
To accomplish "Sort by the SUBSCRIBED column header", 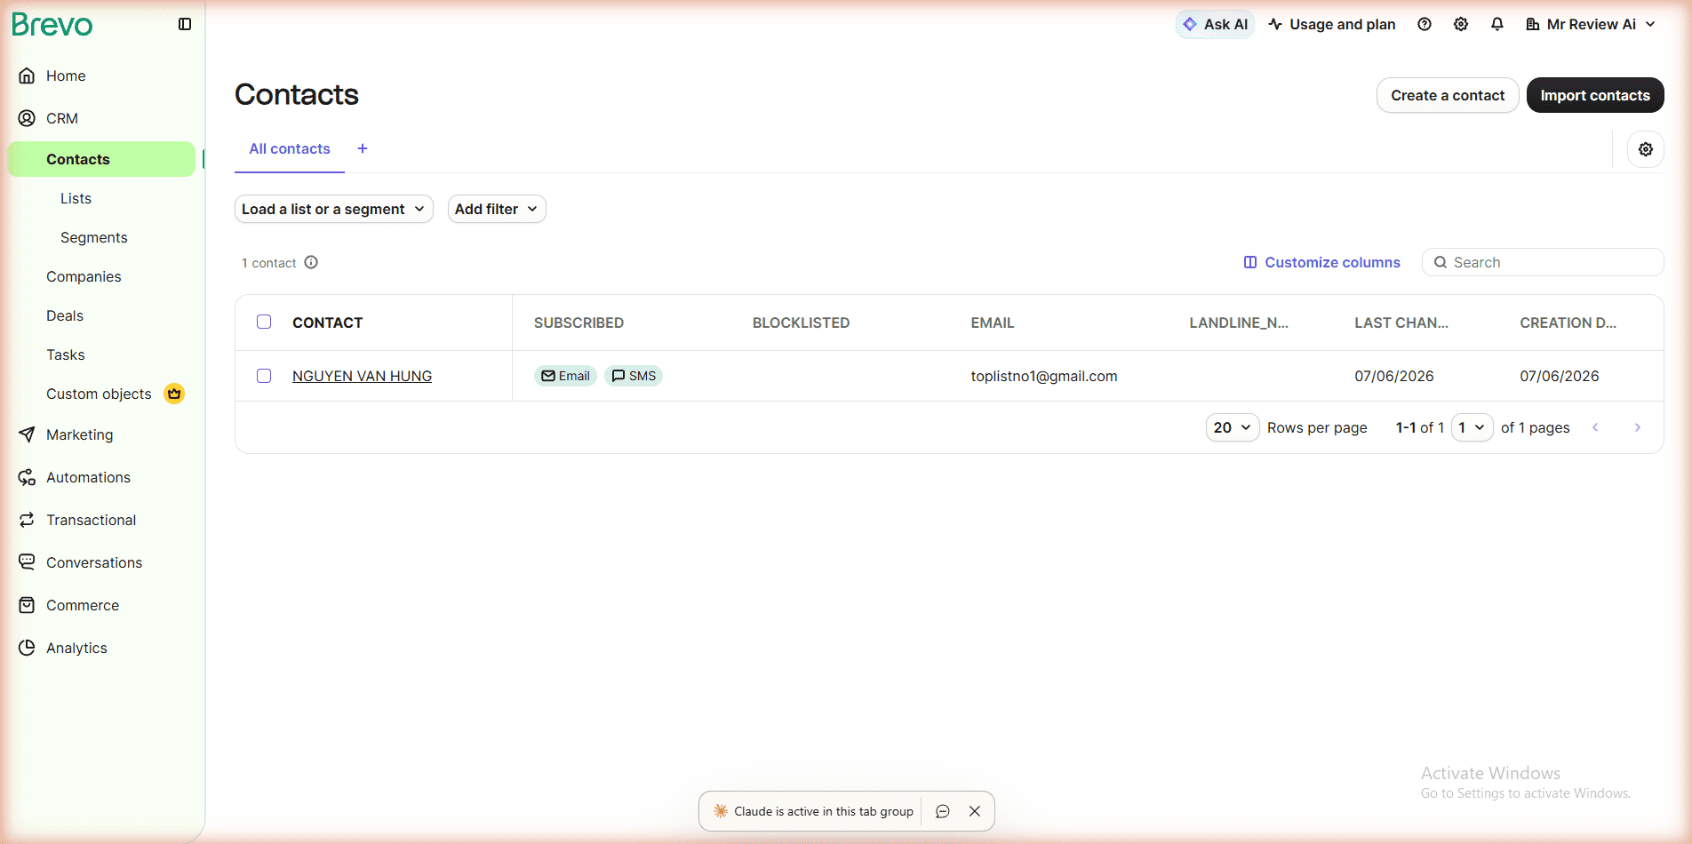I will (x=579, y=322).
